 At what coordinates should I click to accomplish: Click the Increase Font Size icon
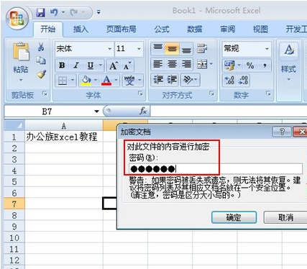click(114, 65)
